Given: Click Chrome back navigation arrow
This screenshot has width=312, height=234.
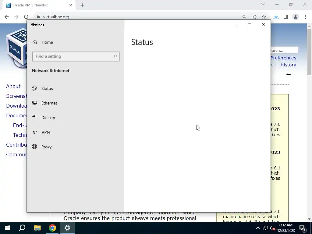Looking at the screenshot, I should coord(7,17).
